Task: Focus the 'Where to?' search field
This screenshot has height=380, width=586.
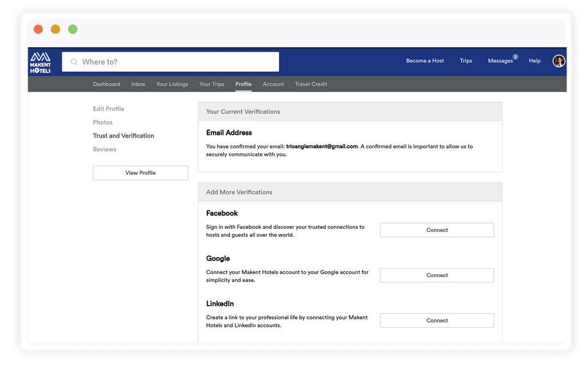Action: coord(170,62)
